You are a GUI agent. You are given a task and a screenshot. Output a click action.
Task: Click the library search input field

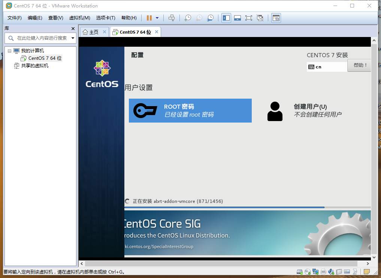point(40,38)
